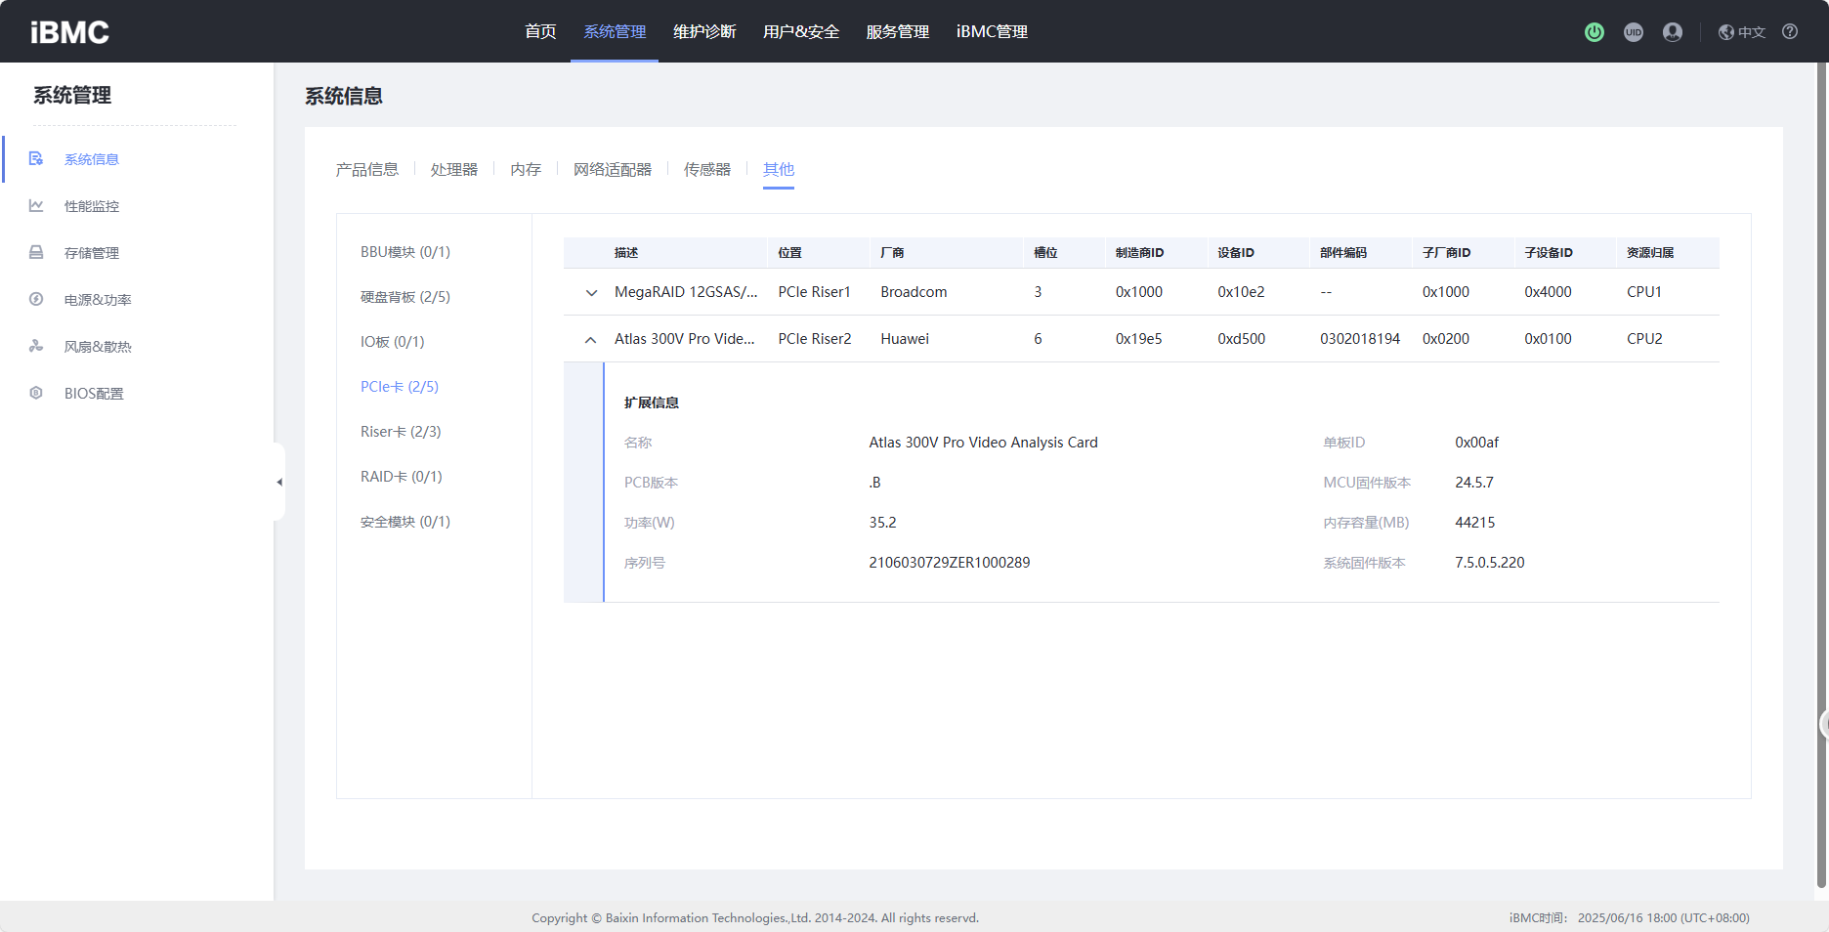
Task: Click part code 0302018194
Action: pos(1360,339)
